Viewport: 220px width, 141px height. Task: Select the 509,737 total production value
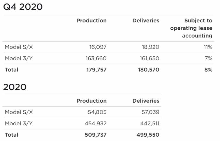coord(96,135)
